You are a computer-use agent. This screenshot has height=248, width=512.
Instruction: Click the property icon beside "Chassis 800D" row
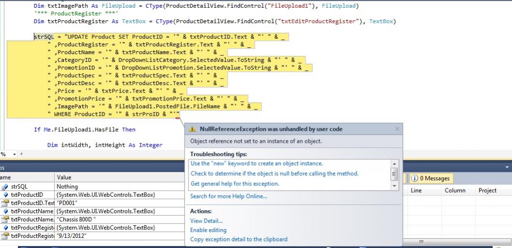pyautogui.click(x=5, y=219)
